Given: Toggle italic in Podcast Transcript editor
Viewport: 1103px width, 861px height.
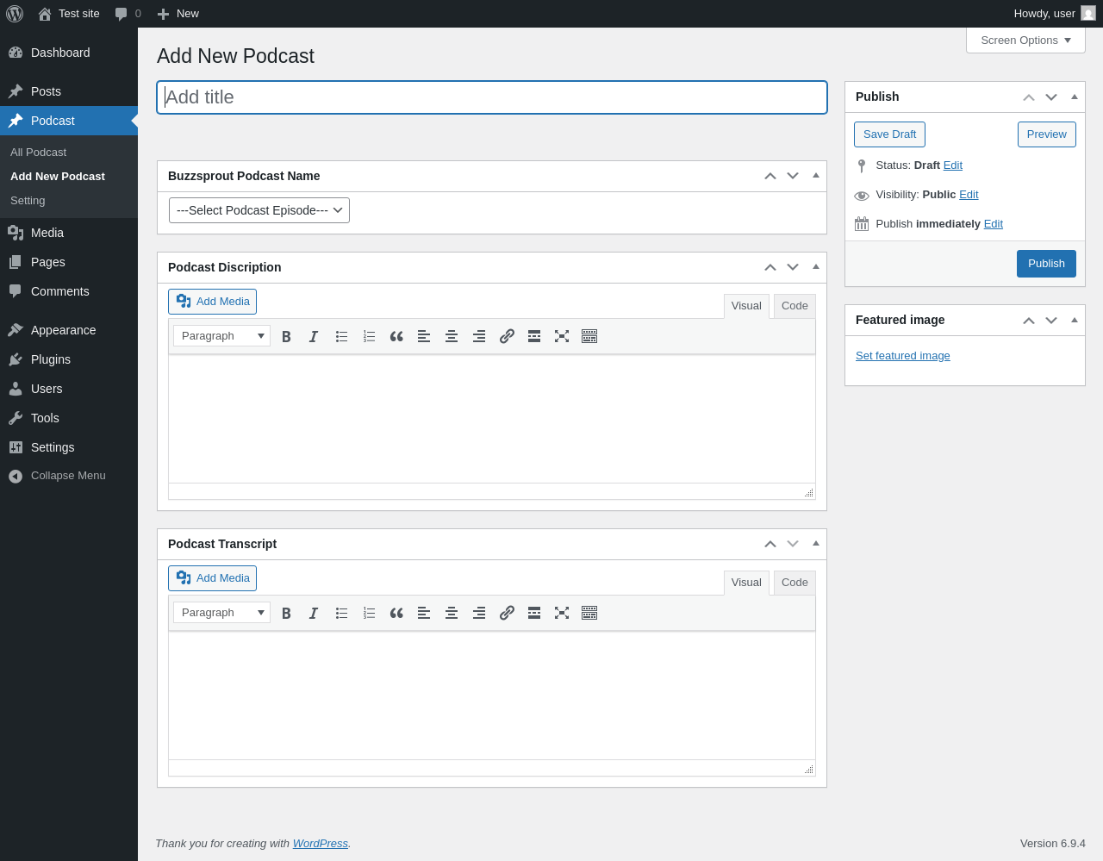Looking at the screenshot, I should pos(314,613).
